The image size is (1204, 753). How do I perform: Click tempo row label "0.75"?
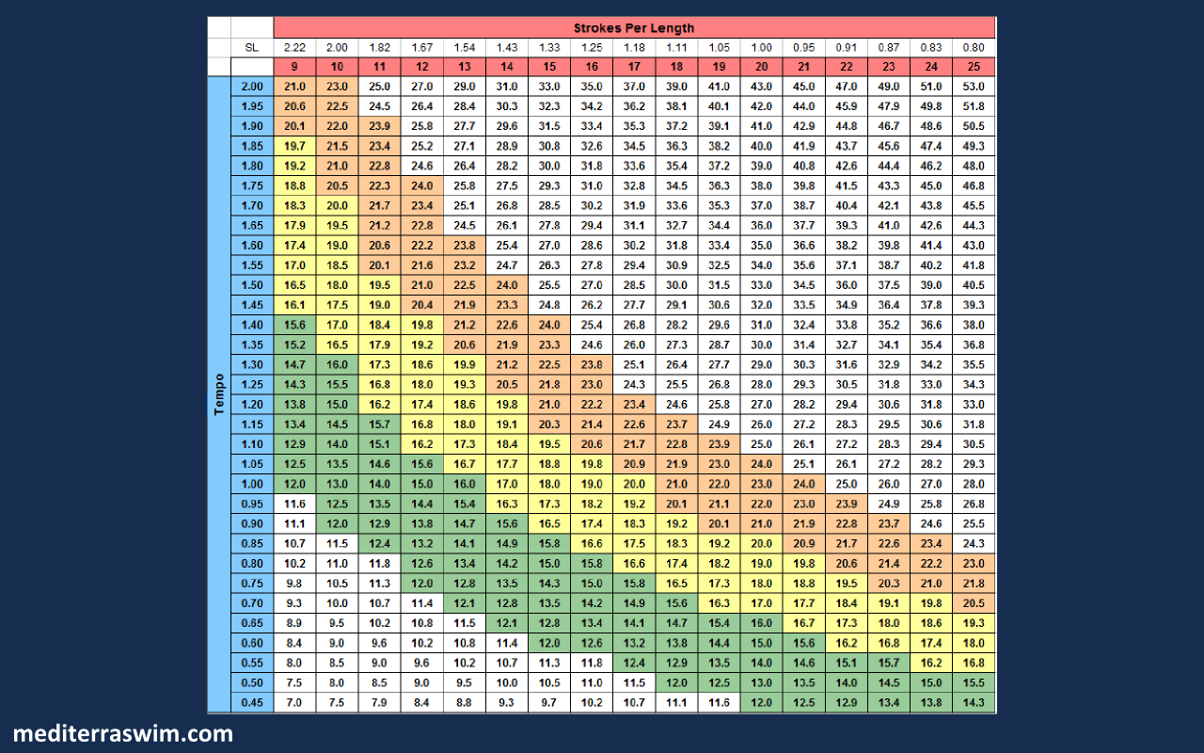point(251,583)
